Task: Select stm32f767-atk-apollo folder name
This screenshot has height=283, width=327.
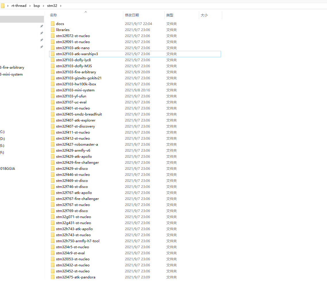Action: click(x=74, y=193)
